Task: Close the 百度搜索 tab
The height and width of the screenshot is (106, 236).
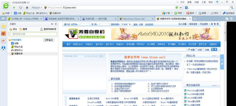Action: click(78, 19)
